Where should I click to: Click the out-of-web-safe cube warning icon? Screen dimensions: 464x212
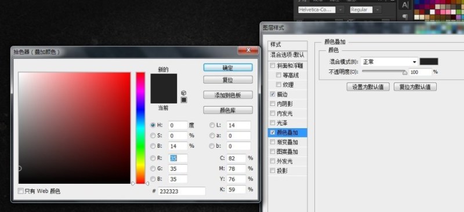point(184,93)
